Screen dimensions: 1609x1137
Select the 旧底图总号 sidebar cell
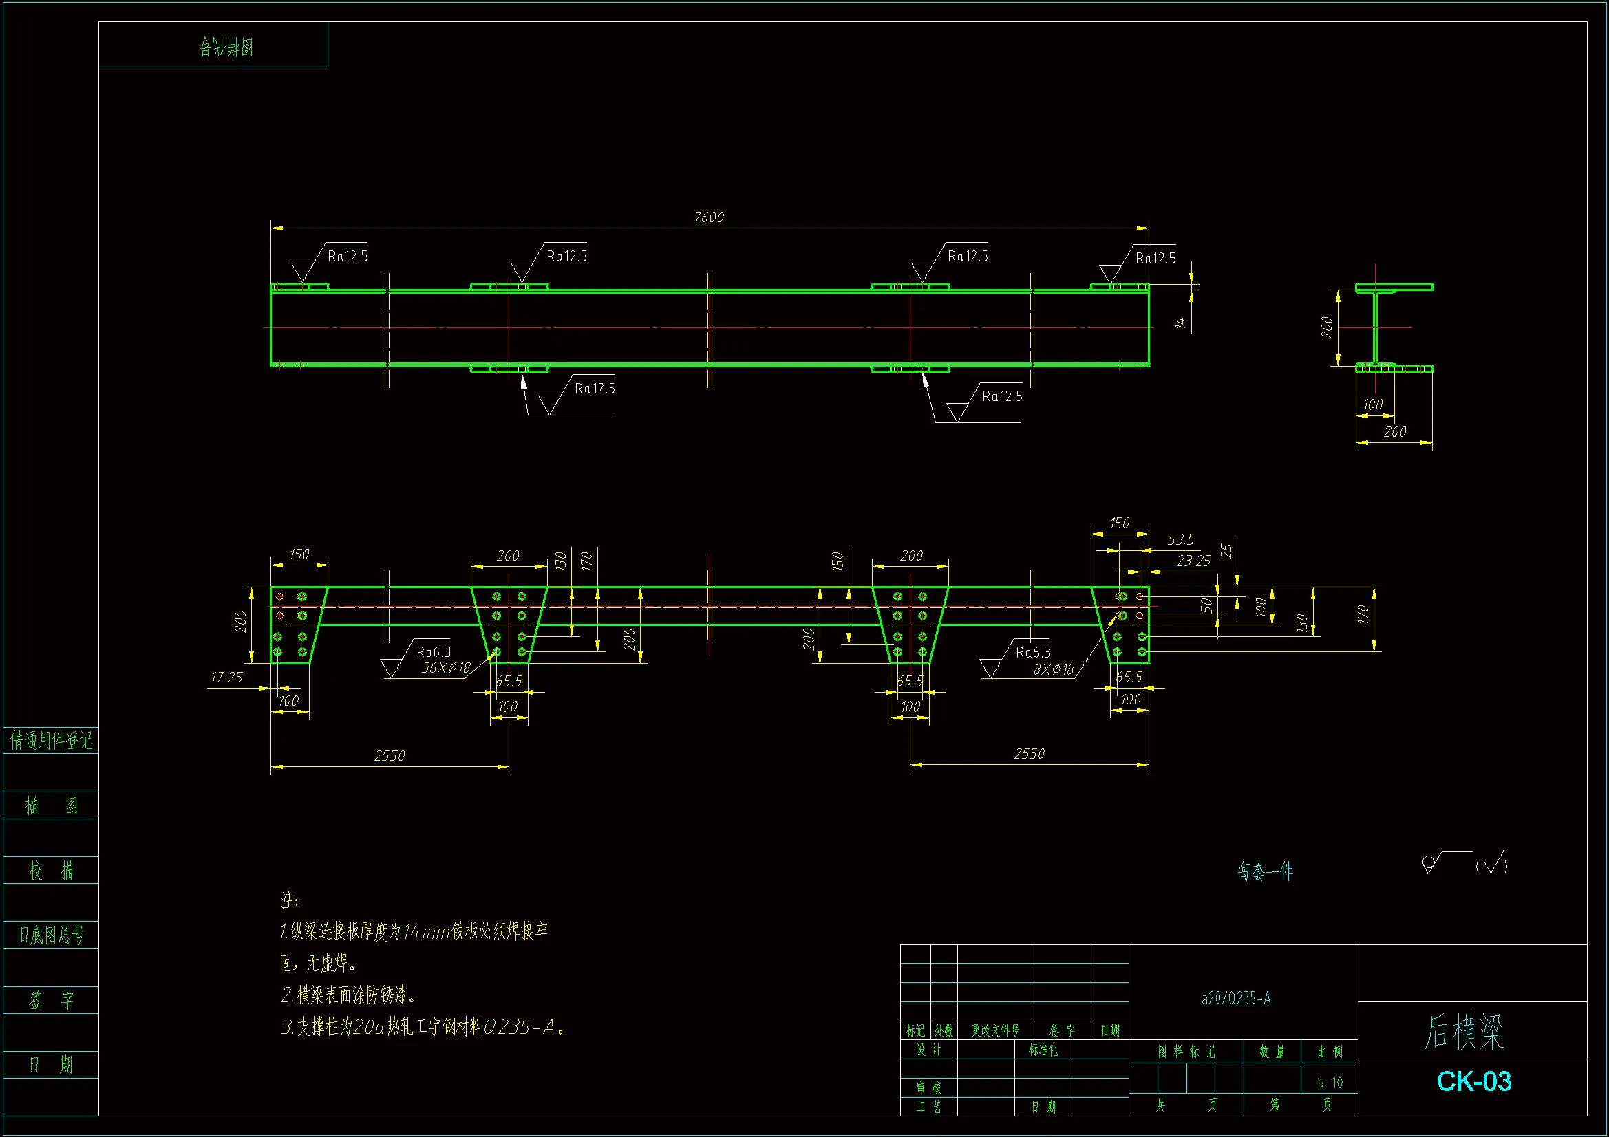[x=50, y=935]
